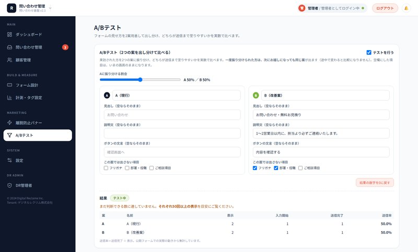Image resolution: width=418 pixels, height=252 pixels.
Task: Click the A 50% / B 50% ratio label
Action: [x=197, y=80]
